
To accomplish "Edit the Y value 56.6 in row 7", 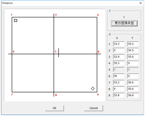I will pos(133,82).
